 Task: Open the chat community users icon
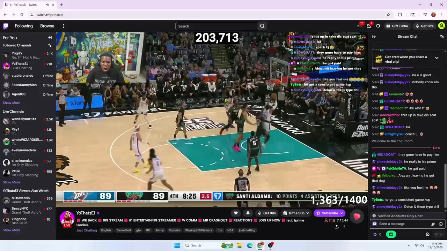pyautogui.click(x=441, y=37)
